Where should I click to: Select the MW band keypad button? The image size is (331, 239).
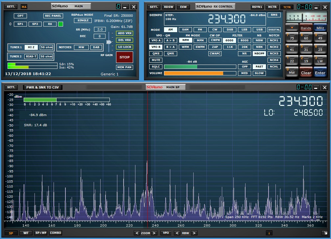pos(292,72)
